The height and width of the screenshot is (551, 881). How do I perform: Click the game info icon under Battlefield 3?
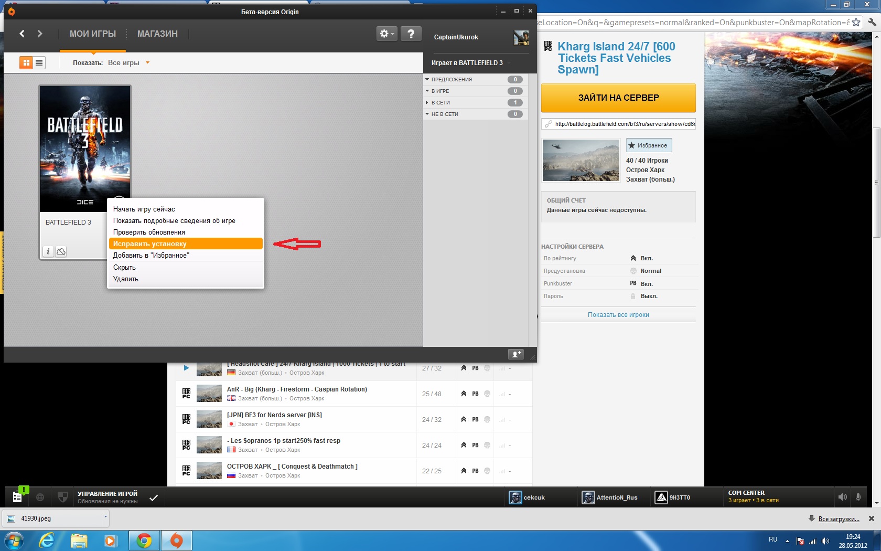click(48, 252)
